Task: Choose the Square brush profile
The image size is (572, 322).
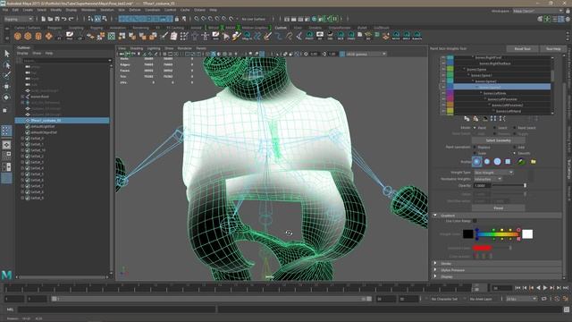Action: click(508, 161)
